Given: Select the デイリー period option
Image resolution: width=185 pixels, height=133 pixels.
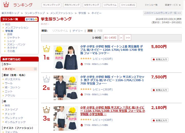Looking at the screenshot, I should (78, 31).
